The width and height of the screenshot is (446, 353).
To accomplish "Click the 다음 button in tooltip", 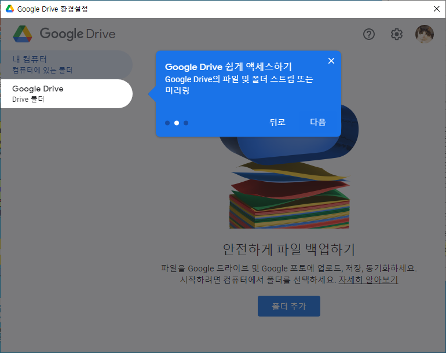I will pyautogui.click(x=318, y=122).
